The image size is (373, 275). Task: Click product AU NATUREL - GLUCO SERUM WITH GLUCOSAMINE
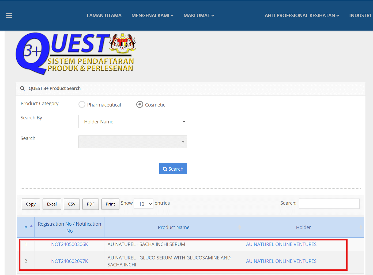point(169,261)
